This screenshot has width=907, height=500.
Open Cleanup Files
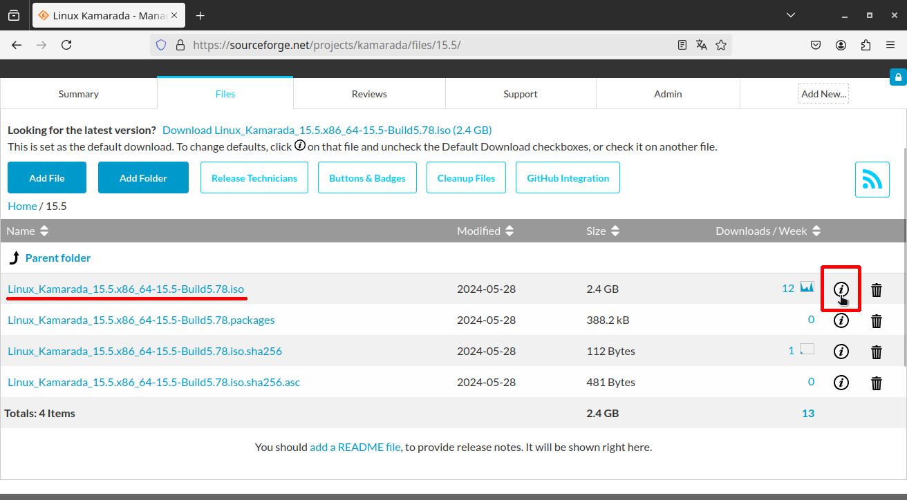tap(466, 177)
